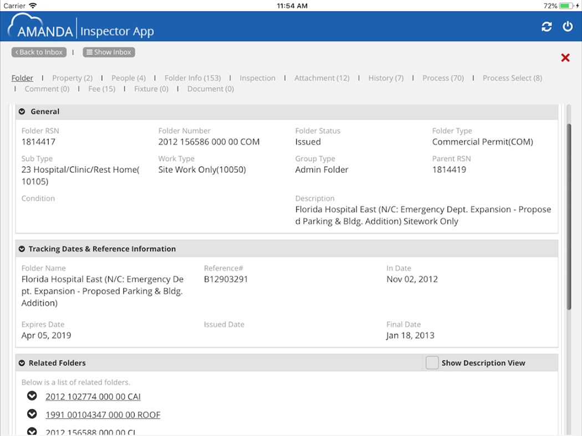Image resolution: width=582 pixels, height=436 pixels.
Task: Enable the Show Description View checkbox
Action: 432,363
